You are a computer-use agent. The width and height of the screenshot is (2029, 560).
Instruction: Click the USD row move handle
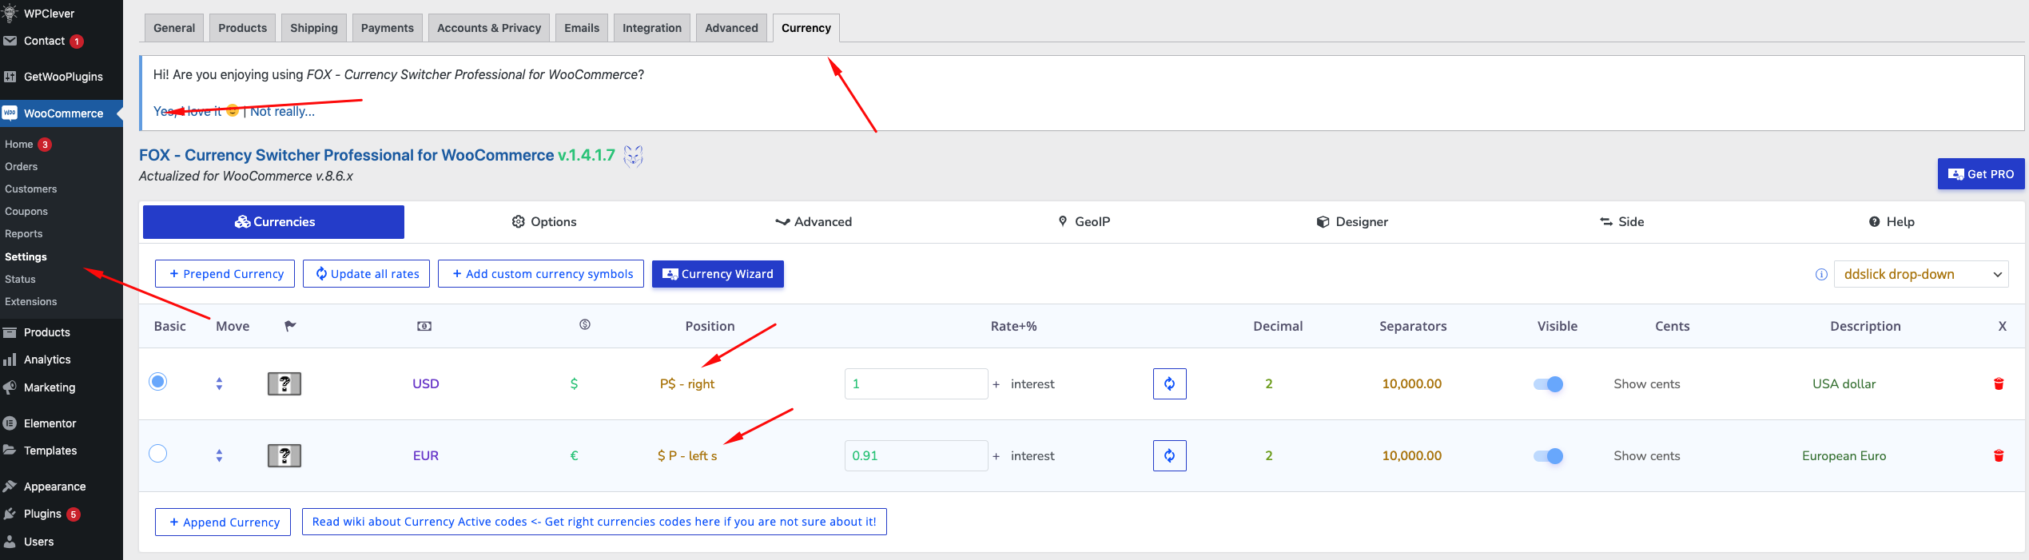click(x=219, y=383)
